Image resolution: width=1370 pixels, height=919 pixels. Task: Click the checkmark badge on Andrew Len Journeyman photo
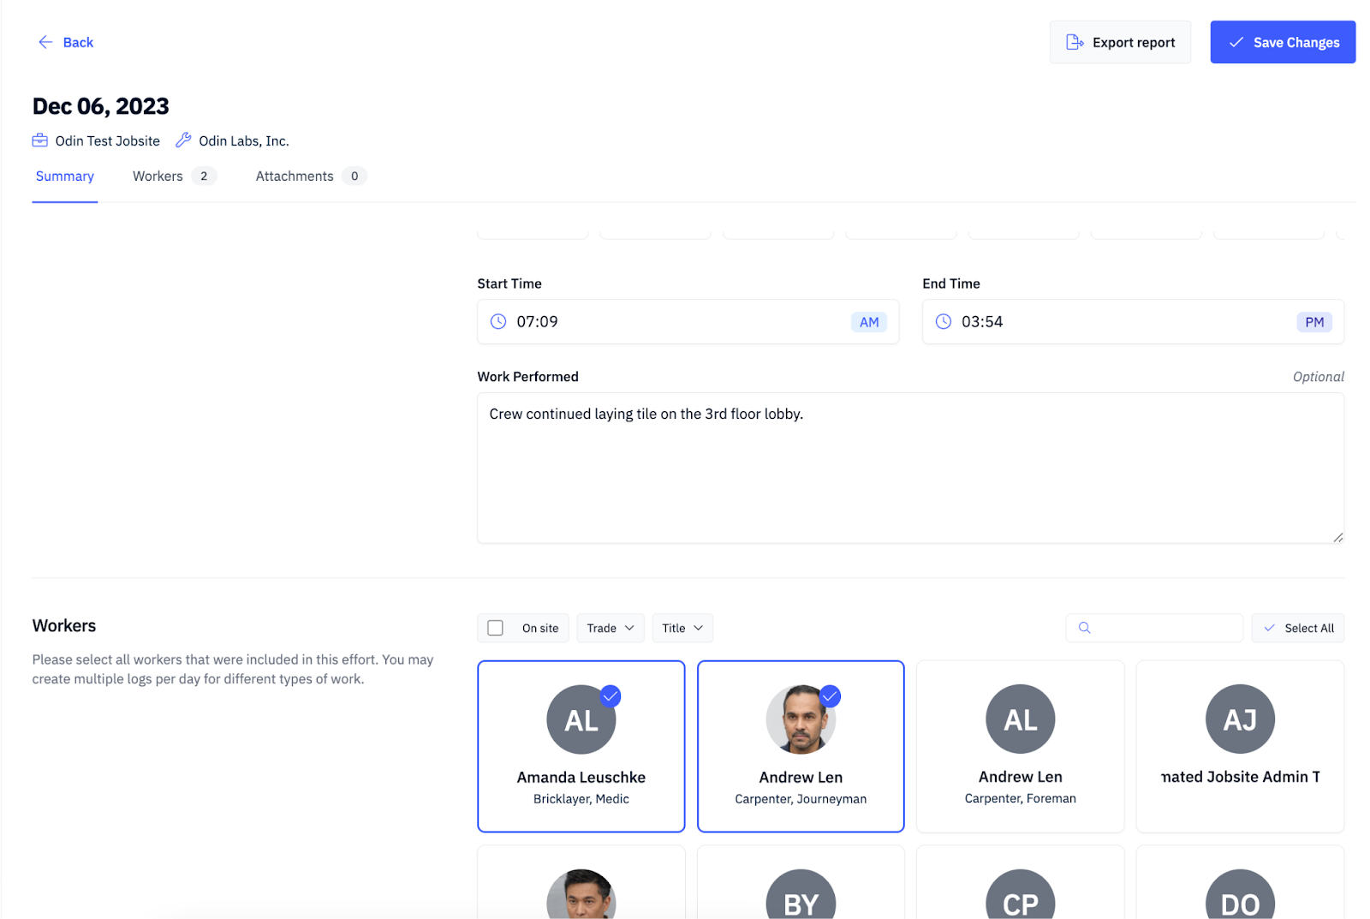click(x=831, y=696)
